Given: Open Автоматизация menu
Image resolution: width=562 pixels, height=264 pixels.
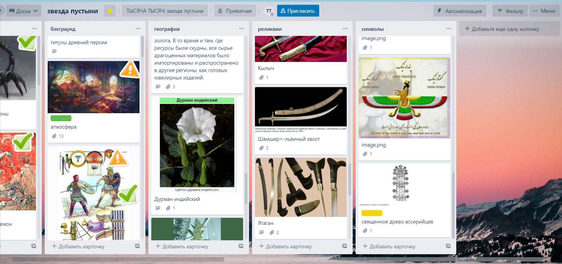Looking at the screenshot, I should coord(460,11).
